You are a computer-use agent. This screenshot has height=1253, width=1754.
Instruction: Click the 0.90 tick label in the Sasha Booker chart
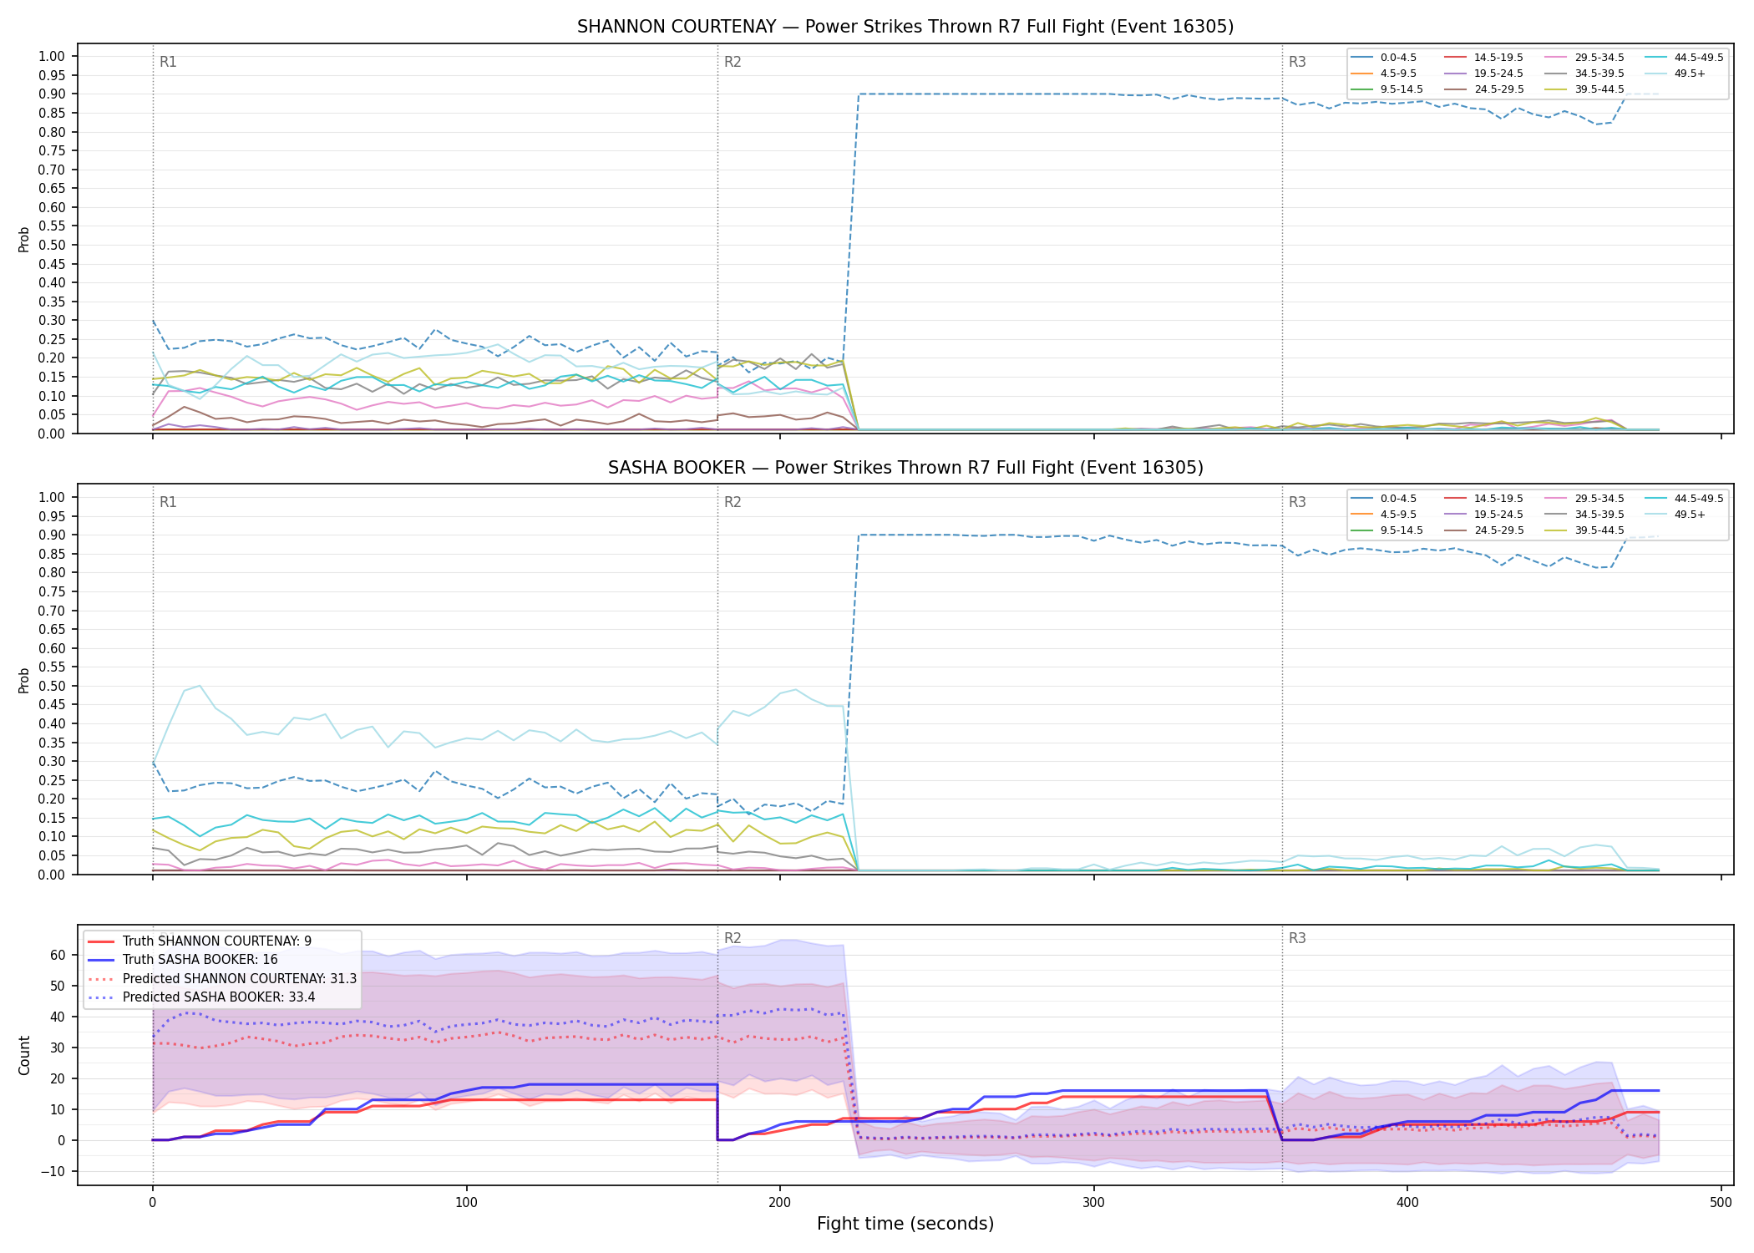(52, 535)
